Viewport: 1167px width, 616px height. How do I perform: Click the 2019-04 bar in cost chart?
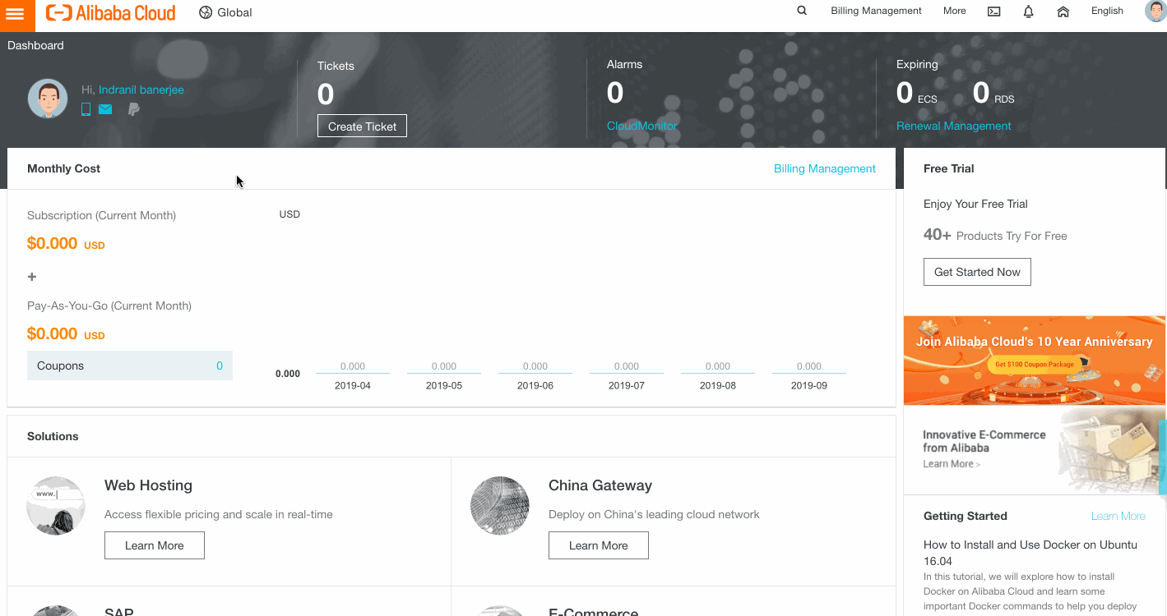click(x=353, y=372)
